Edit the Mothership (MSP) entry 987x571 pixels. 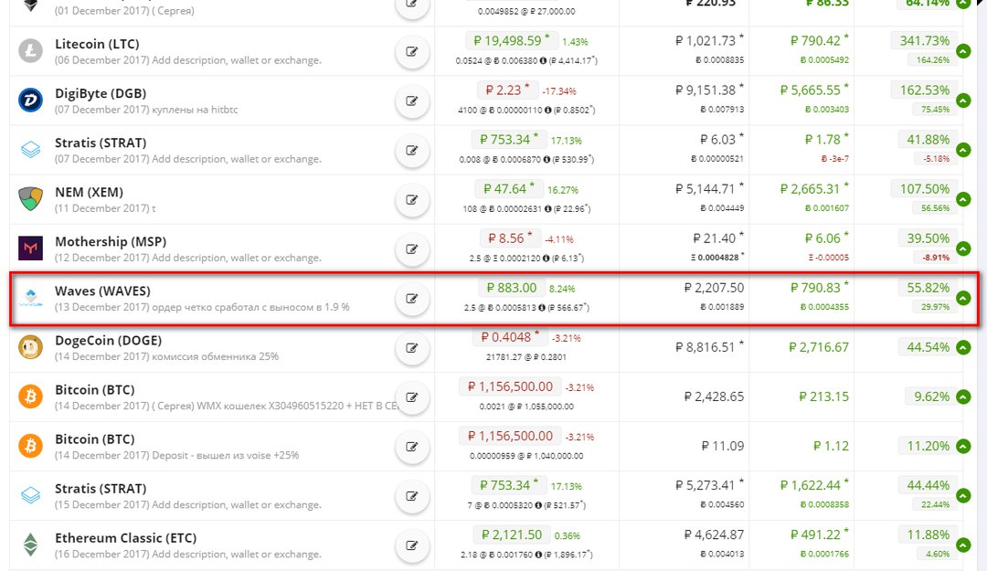coord(411,249)
